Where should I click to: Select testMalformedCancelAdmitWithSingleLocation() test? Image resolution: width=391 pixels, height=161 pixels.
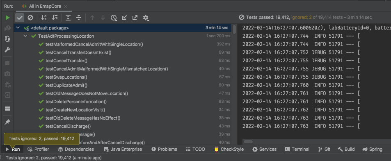click(x=122, y=44)
